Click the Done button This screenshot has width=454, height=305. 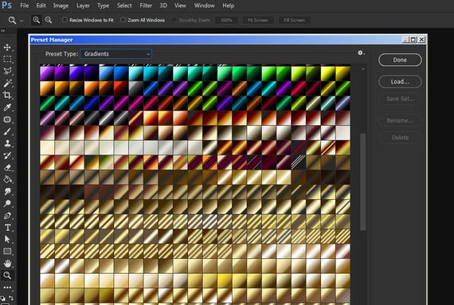(400, 60)
